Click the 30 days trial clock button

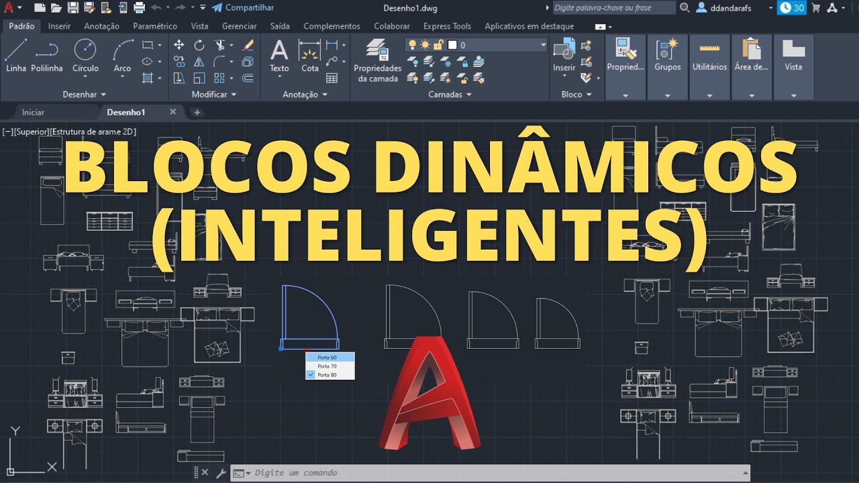point(792,7)
